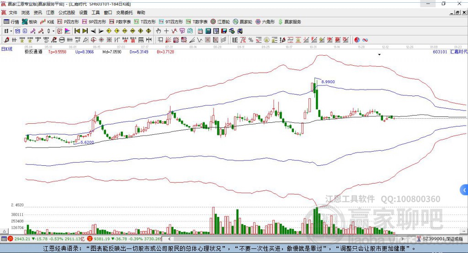Open the P数字表 number table
Screen dimensions: 468x253
pos(120,22)
